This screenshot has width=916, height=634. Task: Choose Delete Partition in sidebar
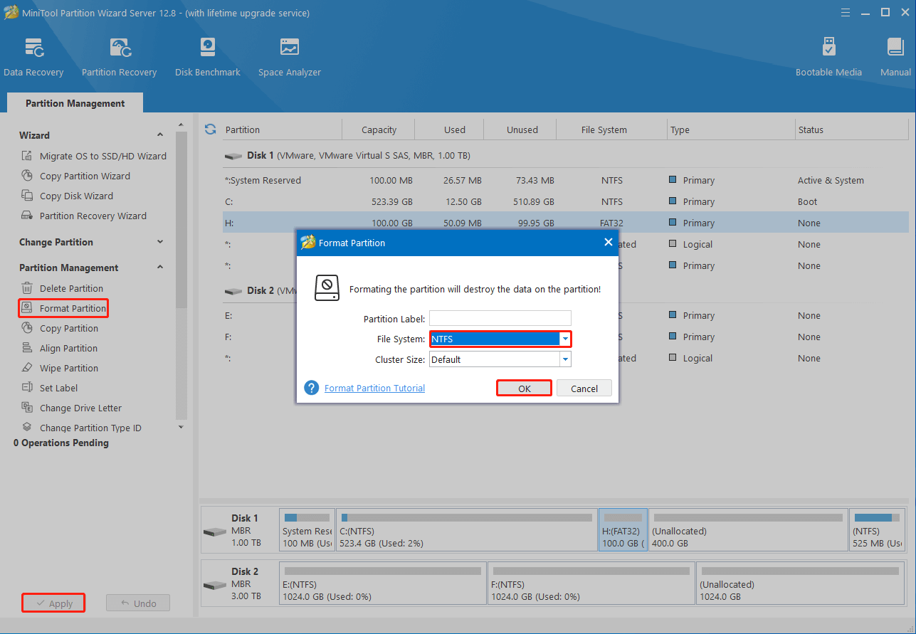click(x=63, y=288)
